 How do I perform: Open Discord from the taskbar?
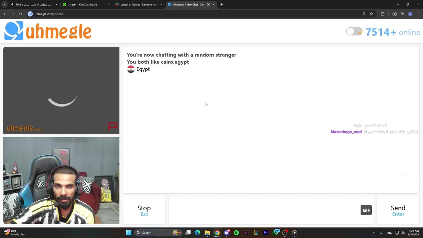click(227, 233)
